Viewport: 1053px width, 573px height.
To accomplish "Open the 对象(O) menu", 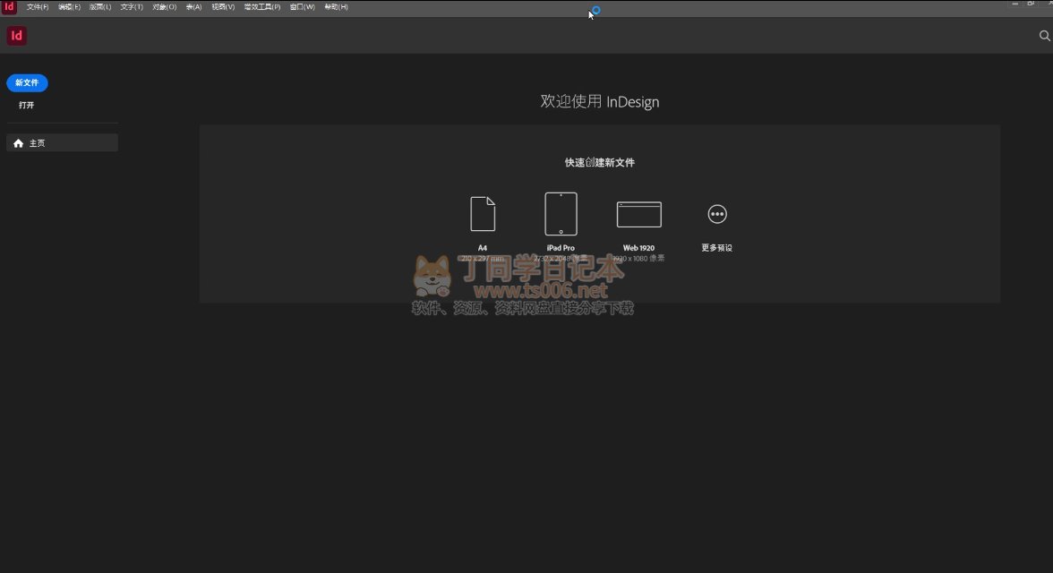I will tap(165, 7).
